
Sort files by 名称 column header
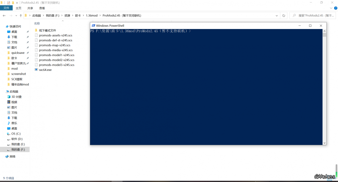pos(37,23)
